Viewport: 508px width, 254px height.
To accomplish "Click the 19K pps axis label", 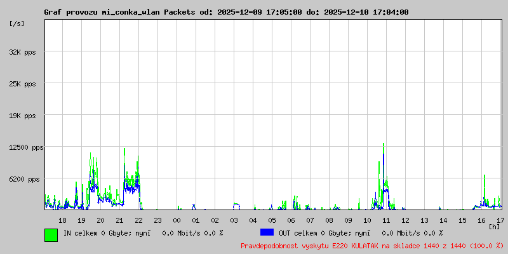I will click(x=22, y=116).
